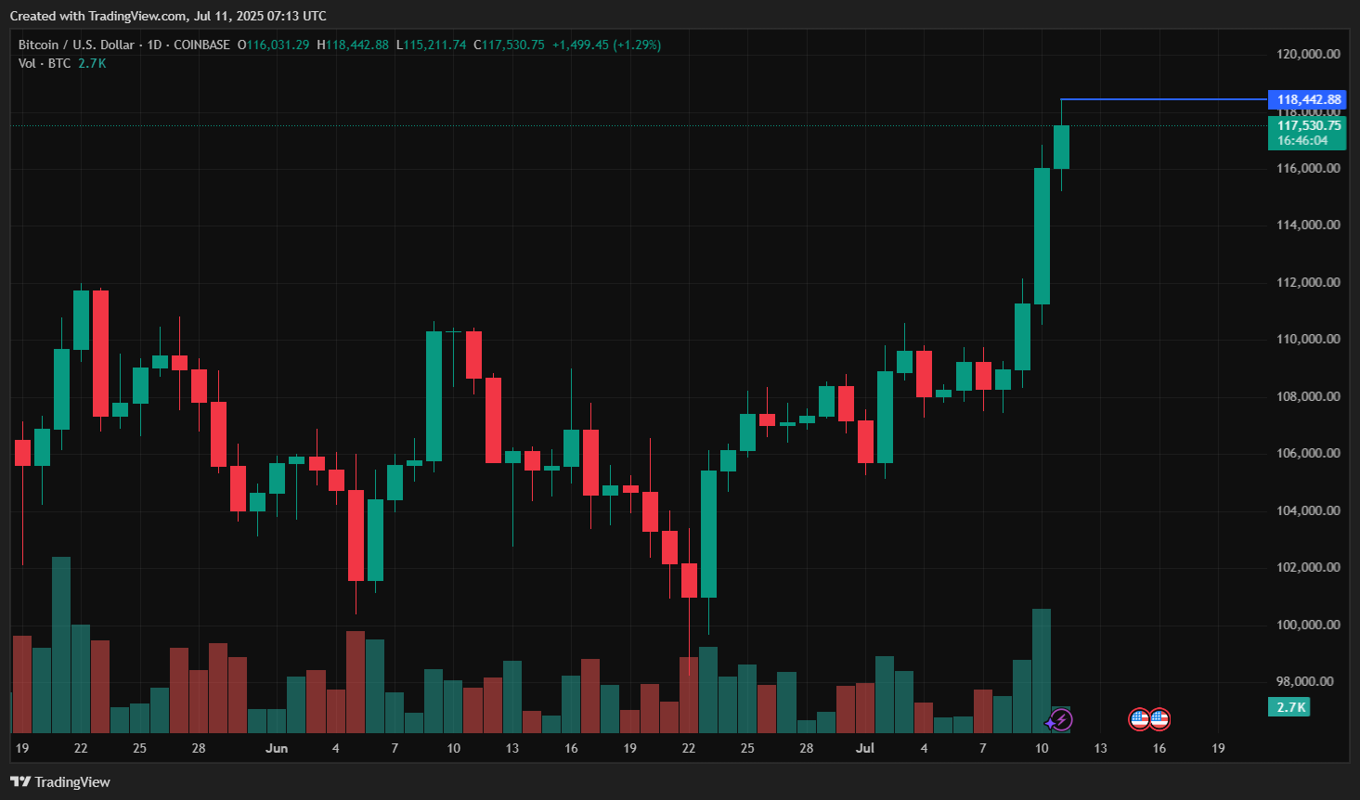
Task: Select the tallest volume bar on the chart
Action: tap(61, 645)
